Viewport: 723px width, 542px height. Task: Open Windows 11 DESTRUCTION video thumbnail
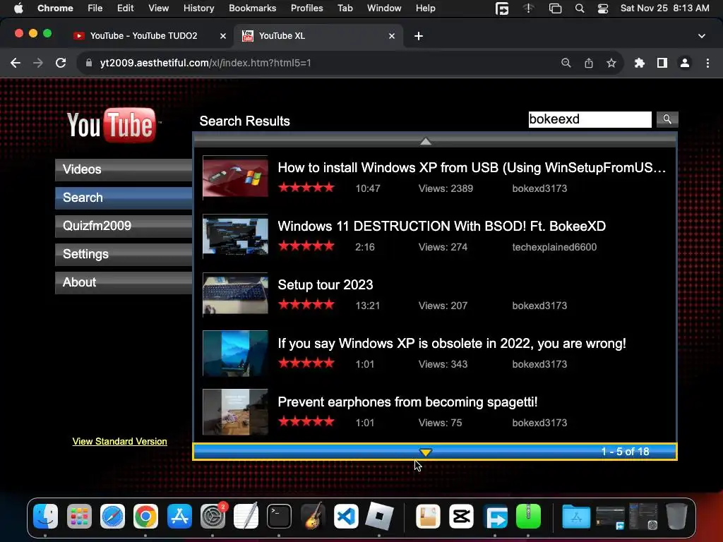point(235,236)
